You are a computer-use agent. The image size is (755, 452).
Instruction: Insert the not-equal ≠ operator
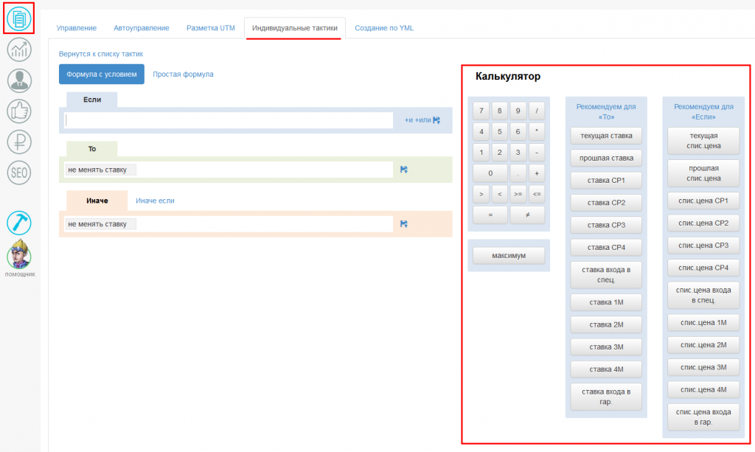(527, 215)
